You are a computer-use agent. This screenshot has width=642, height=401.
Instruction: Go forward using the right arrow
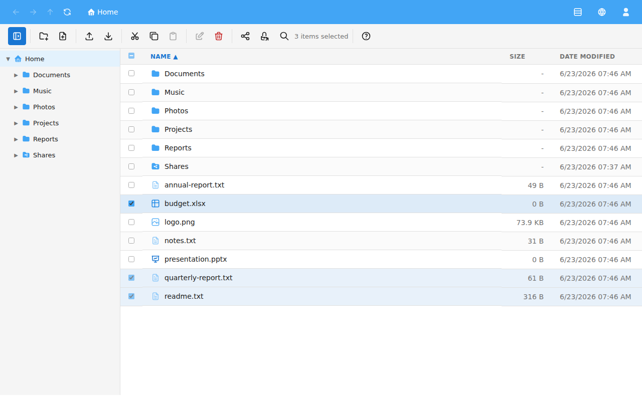pyautogui.click(x=33, y=12)
